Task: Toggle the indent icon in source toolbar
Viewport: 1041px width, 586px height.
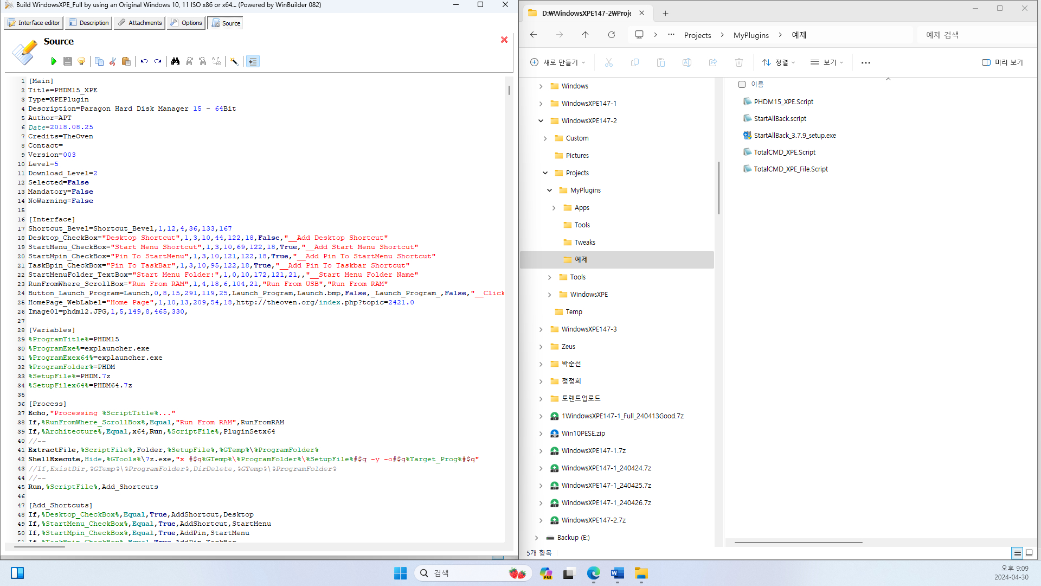Action: click(x=253, y=61)
